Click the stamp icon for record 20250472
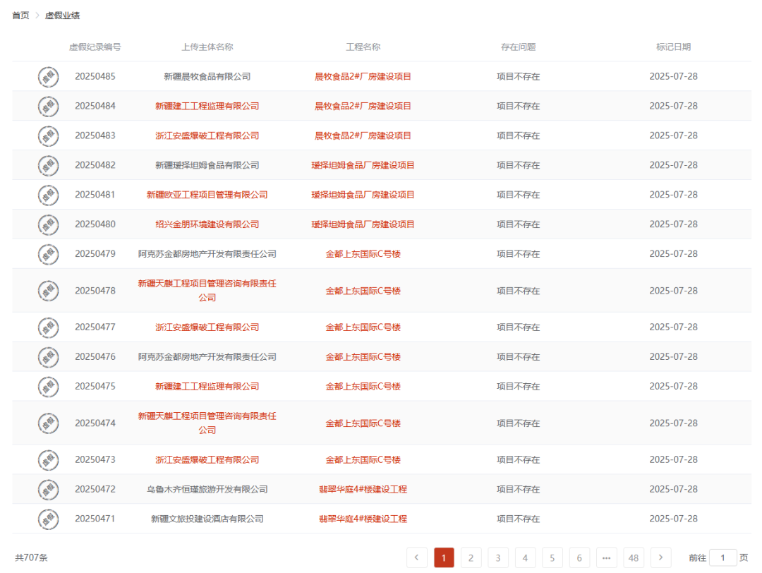This screenshot has height=573, width=762. click(48, 490)
